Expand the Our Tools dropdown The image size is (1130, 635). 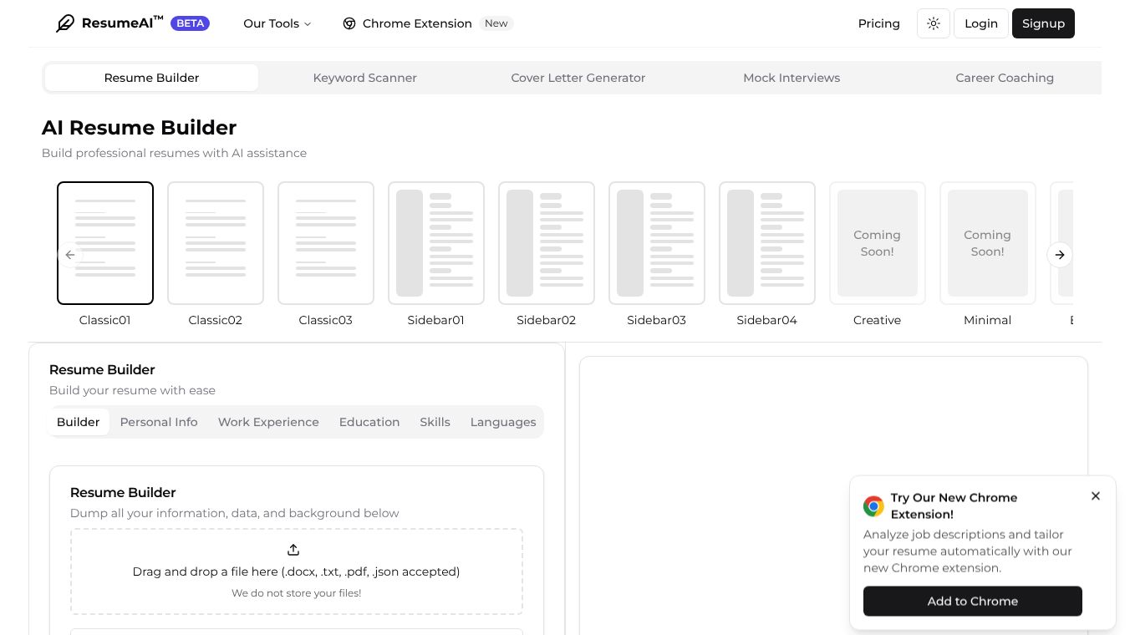pyautogui.click(x=277, y=23)
